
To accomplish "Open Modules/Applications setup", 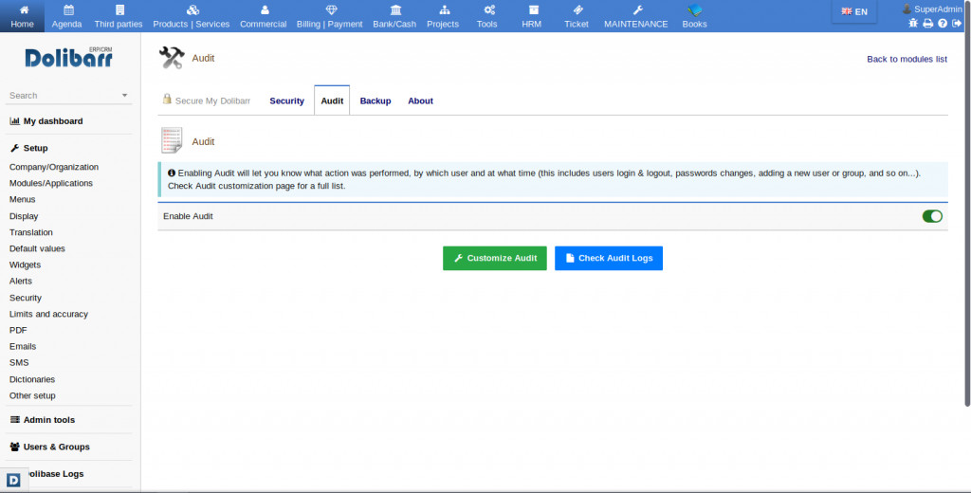I will click(51, 183).
